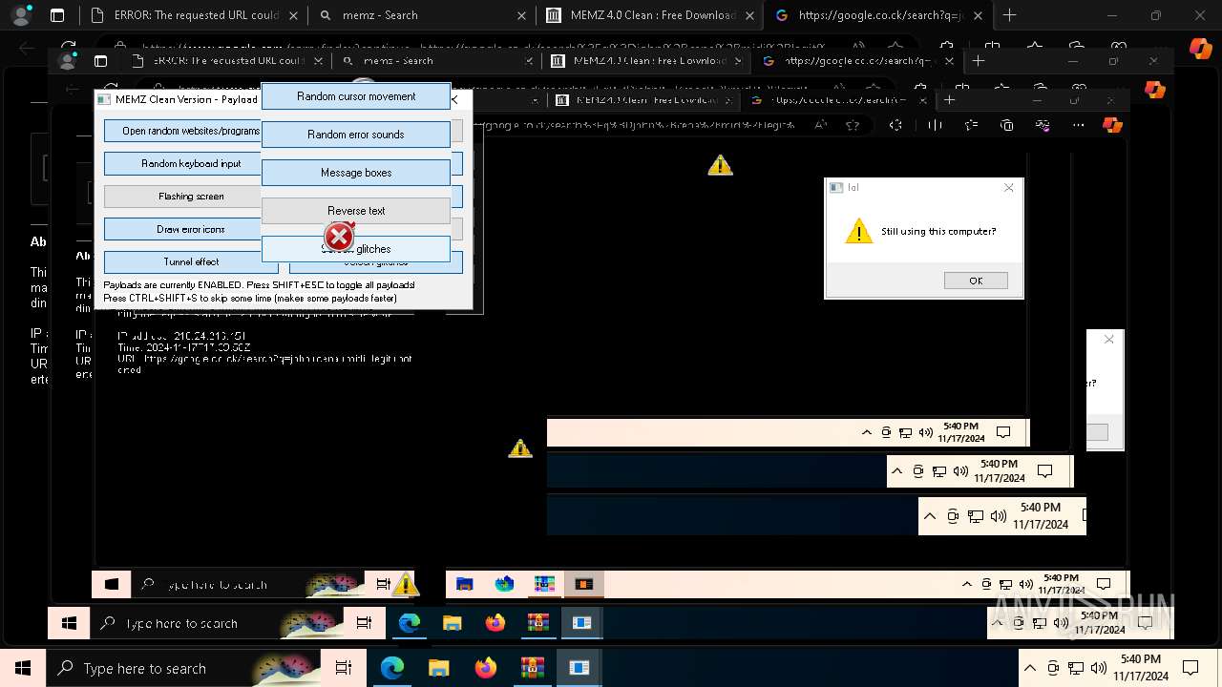The height and width of the screenshot is (687, 1222).
Task: Click OK in the 'lol' message box
Action: point(976,281)
